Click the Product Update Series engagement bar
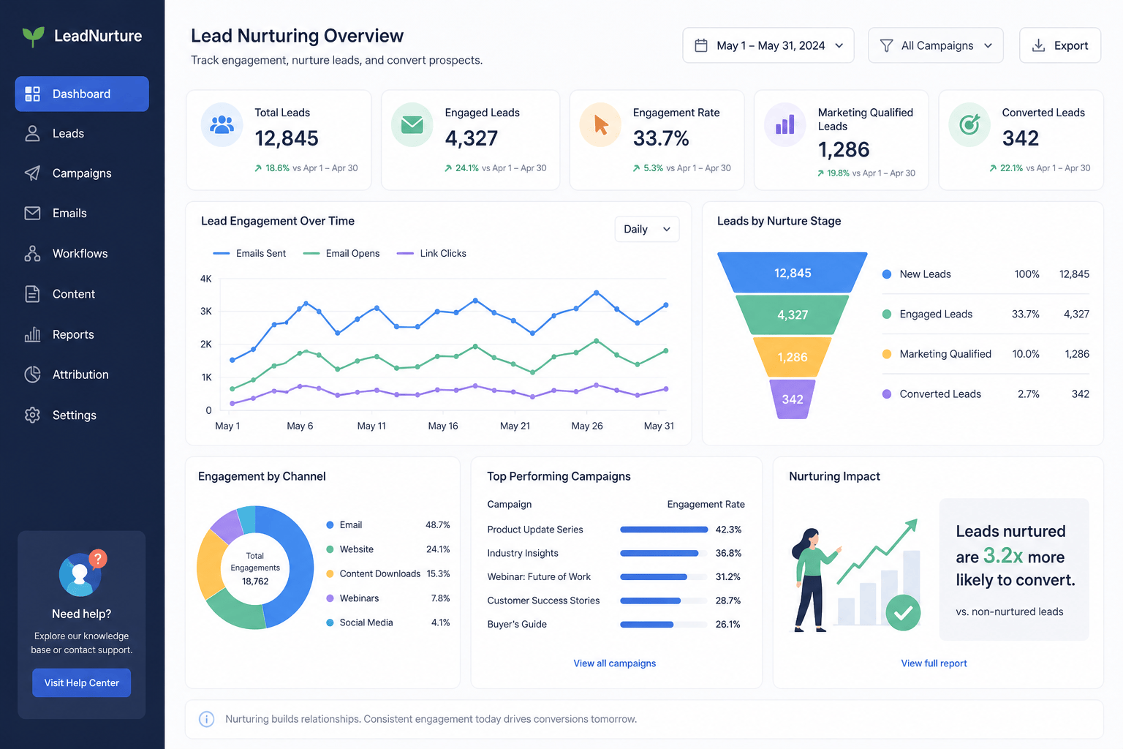 coord(664,530)
